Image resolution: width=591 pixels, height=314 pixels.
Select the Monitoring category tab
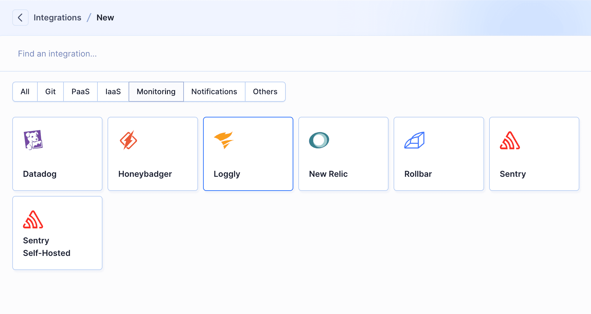(156, 92)
